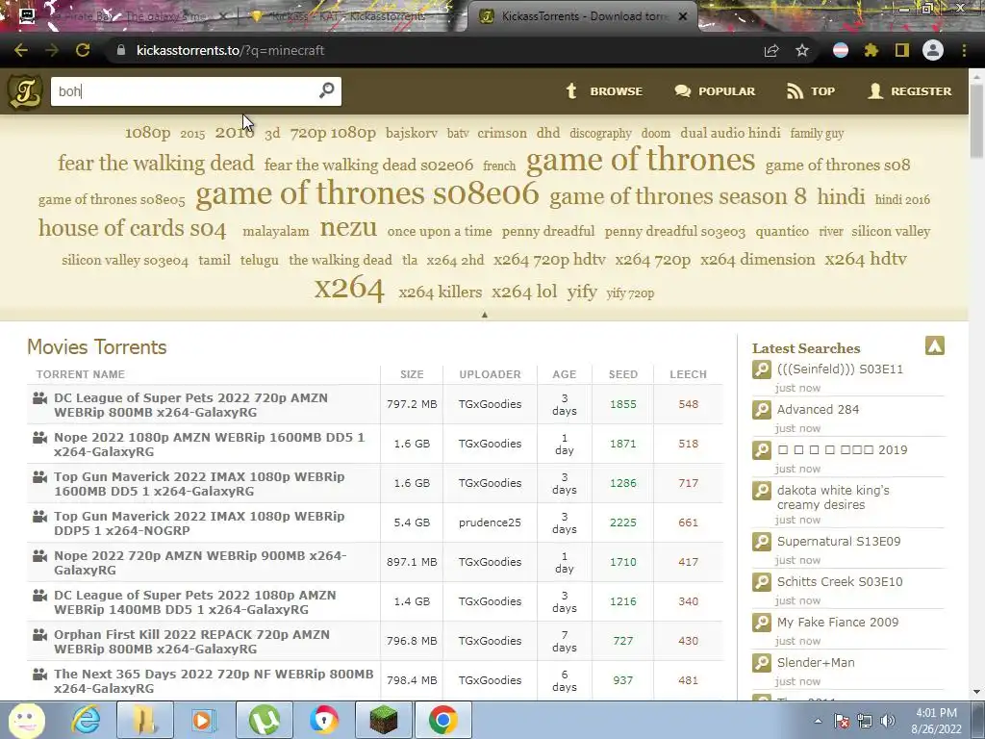Close the active KickassTorrents tab

683,16
